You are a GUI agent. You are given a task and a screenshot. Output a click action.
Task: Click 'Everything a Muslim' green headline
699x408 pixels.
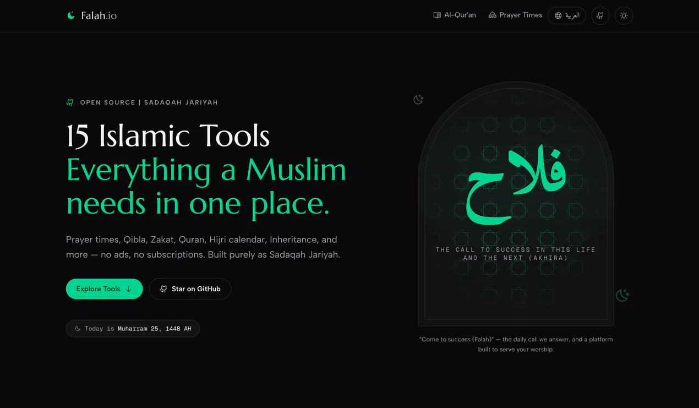pos(206,170)
